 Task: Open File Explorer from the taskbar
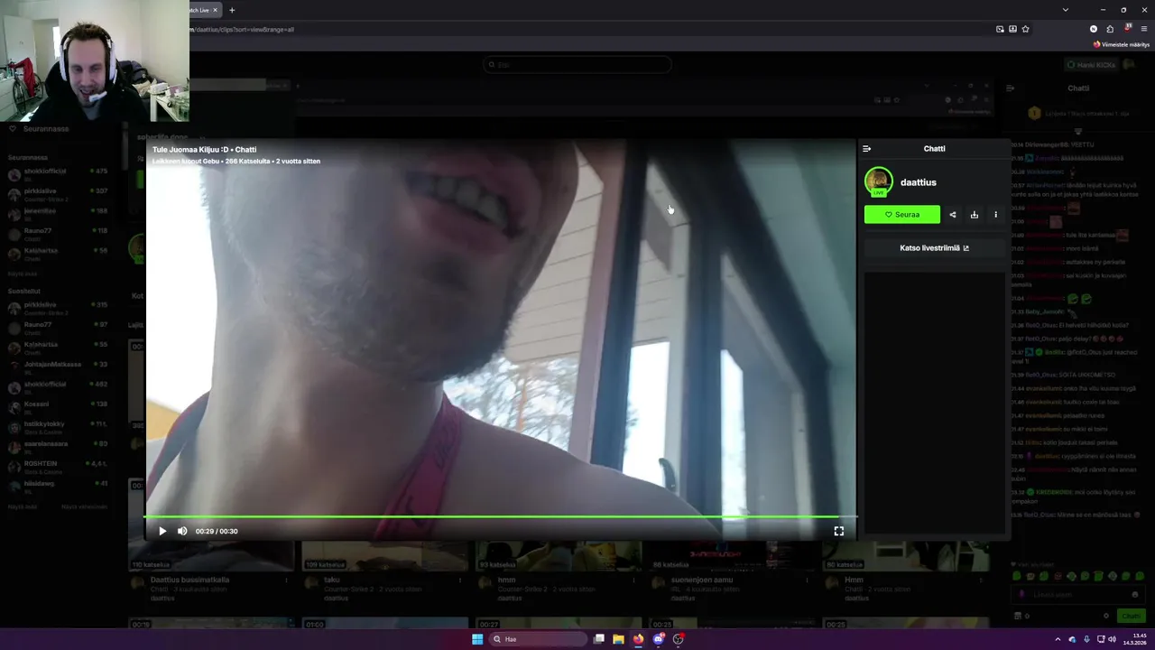[x=618, y=639]
